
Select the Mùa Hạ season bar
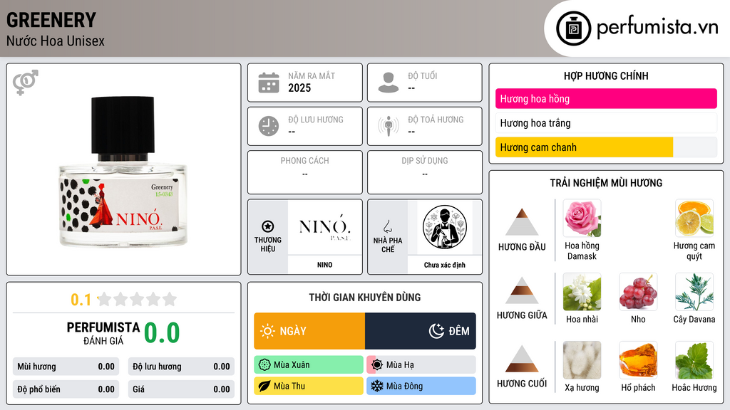click(421, 365)
